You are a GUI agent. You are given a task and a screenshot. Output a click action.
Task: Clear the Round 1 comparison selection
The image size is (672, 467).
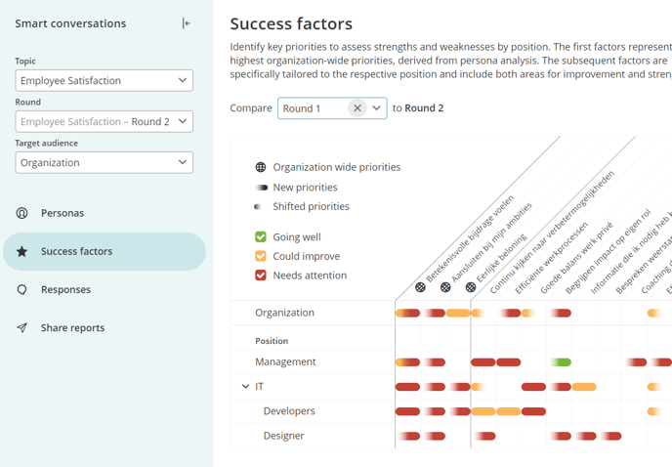(x=357, y=108)
